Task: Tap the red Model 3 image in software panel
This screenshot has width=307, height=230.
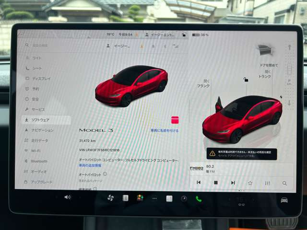Action: tap(131, 86)
